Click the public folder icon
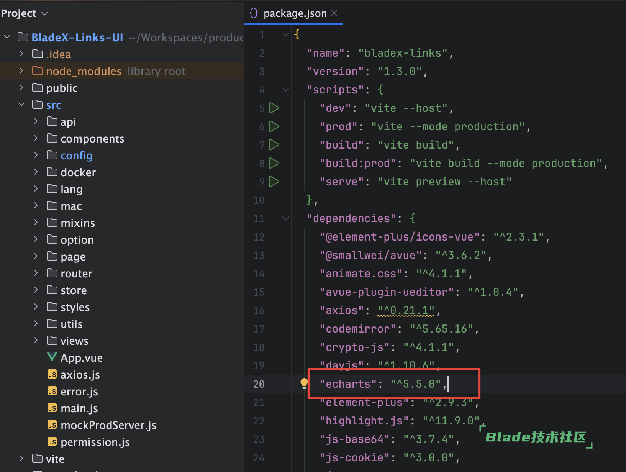Image resolution: width=626 pixels, height=472 pixels. (x=38, y=88)
